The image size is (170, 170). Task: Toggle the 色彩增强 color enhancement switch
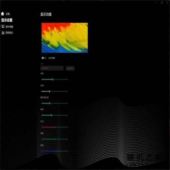[x=44, y=58]
